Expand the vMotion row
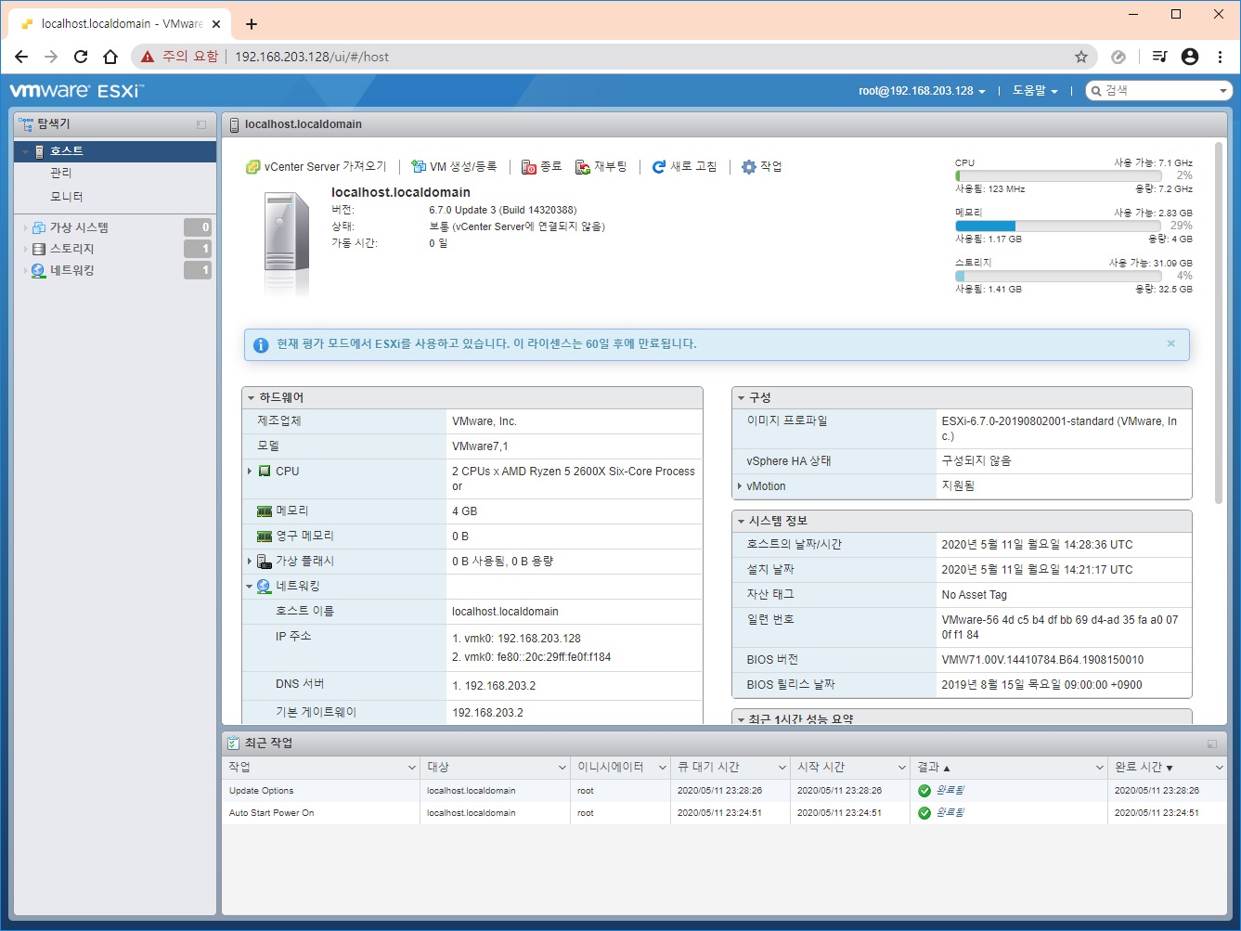Viewport: 1241px width, 931px height. click(739, 486)
